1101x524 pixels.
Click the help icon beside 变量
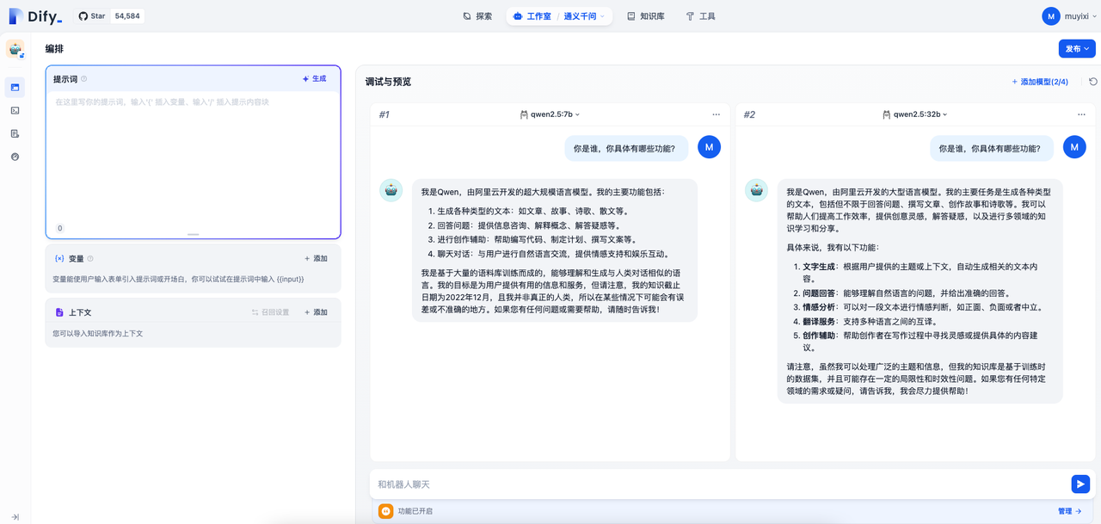(90, 258)
